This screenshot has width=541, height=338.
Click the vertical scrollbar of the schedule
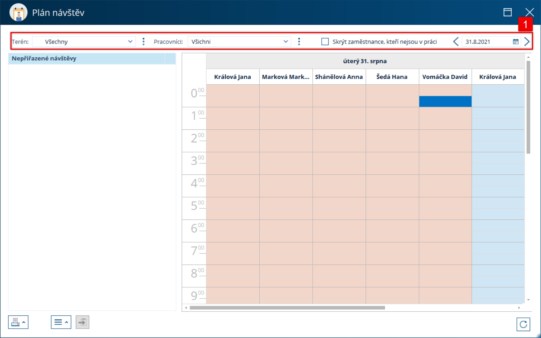coord(528,107)
